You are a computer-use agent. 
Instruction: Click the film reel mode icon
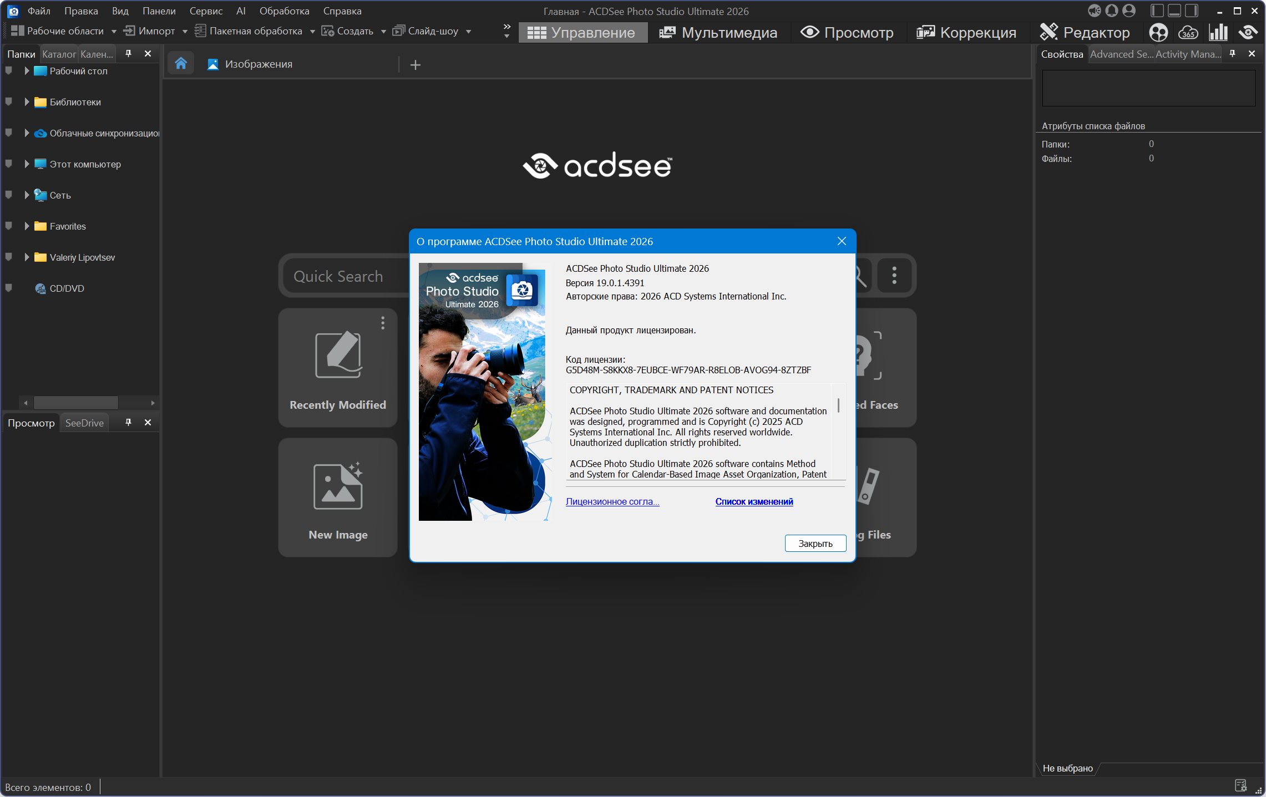1158,33
